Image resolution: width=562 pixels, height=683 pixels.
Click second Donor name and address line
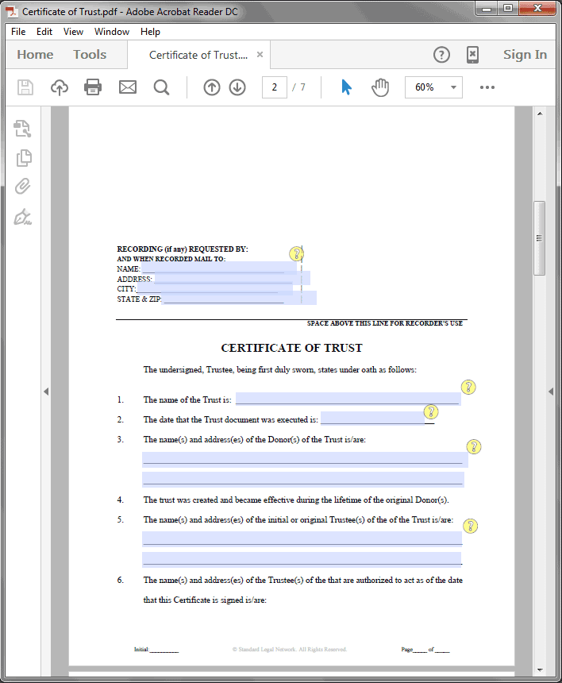[303, 480]
